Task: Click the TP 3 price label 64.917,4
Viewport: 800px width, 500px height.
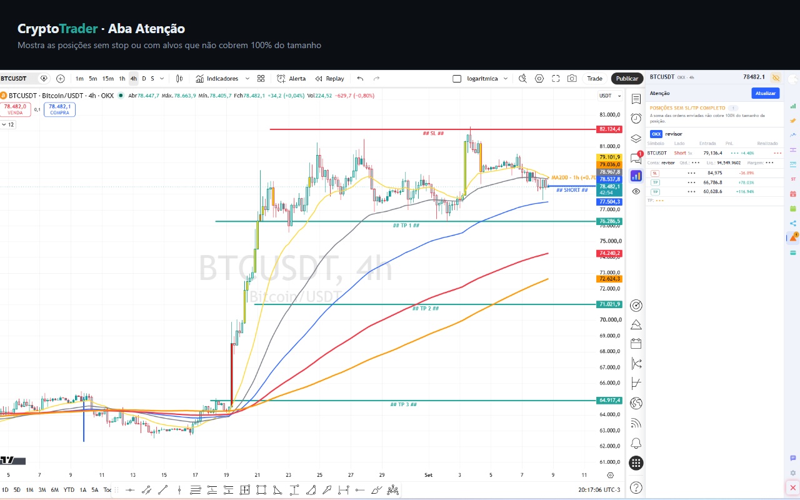Action: coord(610,400)
